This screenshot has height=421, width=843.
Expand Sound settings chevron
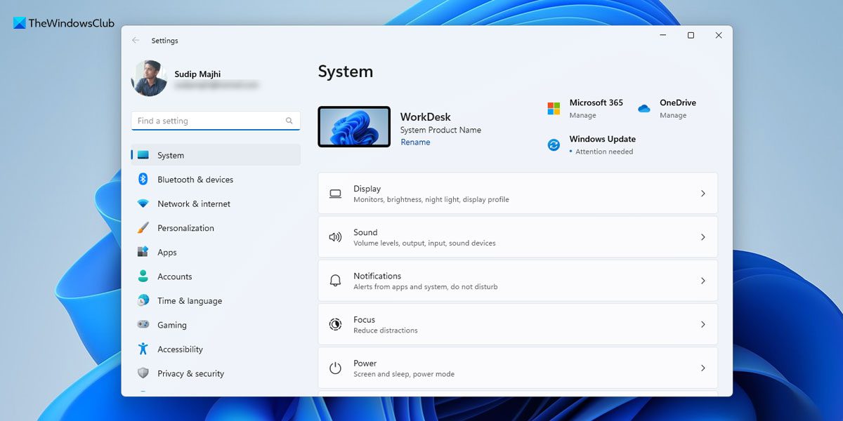703,237
